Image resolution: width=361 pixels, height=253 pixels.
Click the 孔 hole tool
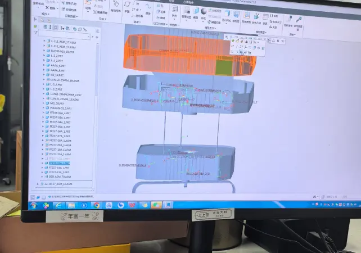tap(159, 6)
